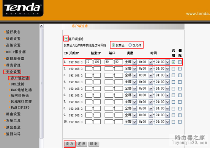The image size is (210, 148).
Task: Click the sidebar vertical scrollbar track
Action: (41, 83)
